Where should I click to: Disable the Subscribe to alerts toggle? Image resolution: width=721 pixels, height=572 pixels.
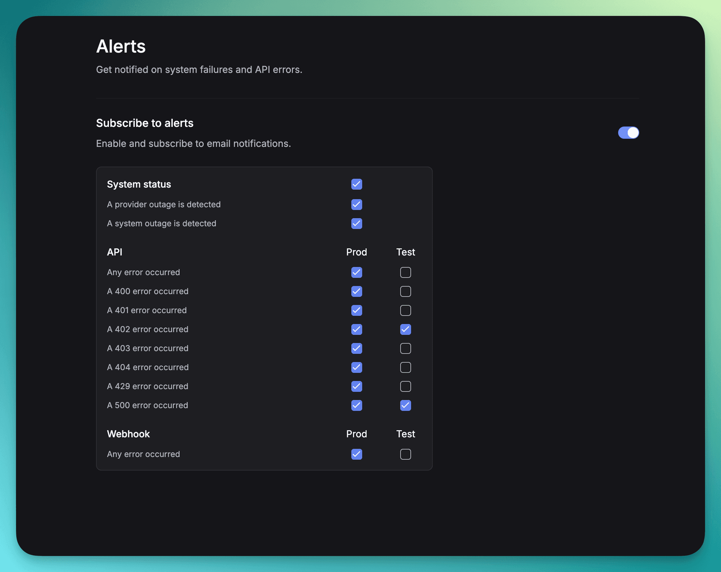[x=628, y=132]
